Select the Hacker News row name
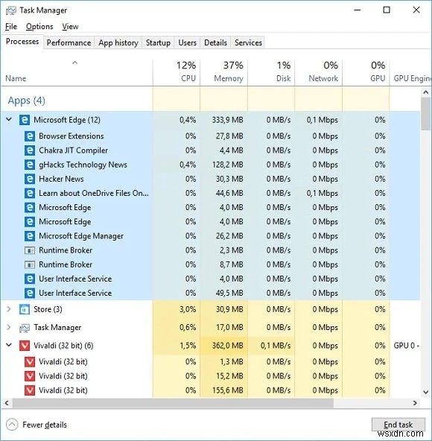432x441 pixels. [61, 179]
